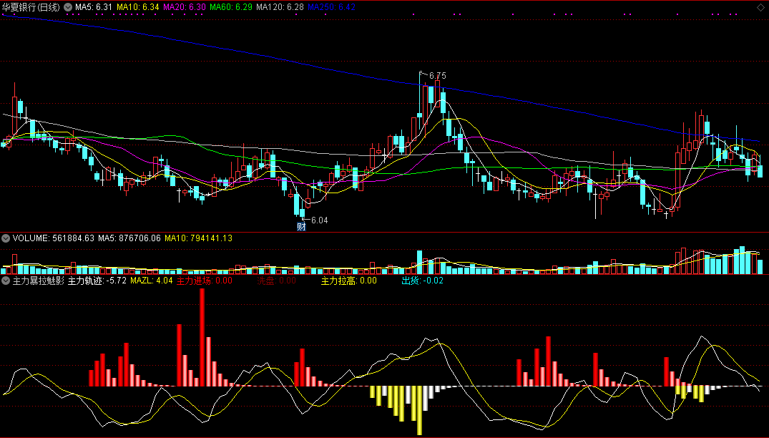Viewport: 769px width, 438px height.
Task: Click the MA5: 6.31 label
Action: [94, 7]
